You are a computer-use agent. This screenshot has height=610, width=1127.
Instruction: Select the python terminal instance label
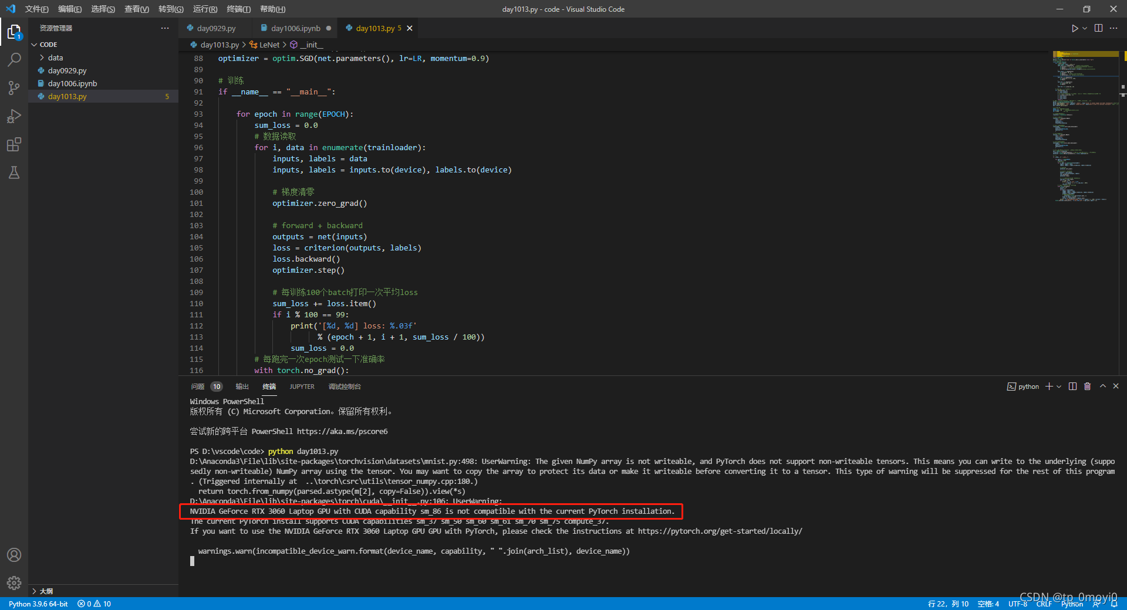1023,387
